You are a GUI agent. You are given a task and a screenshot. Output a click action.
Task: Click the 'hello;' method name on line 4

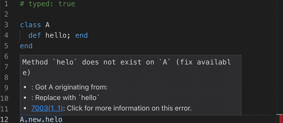[x=58, y=35]
